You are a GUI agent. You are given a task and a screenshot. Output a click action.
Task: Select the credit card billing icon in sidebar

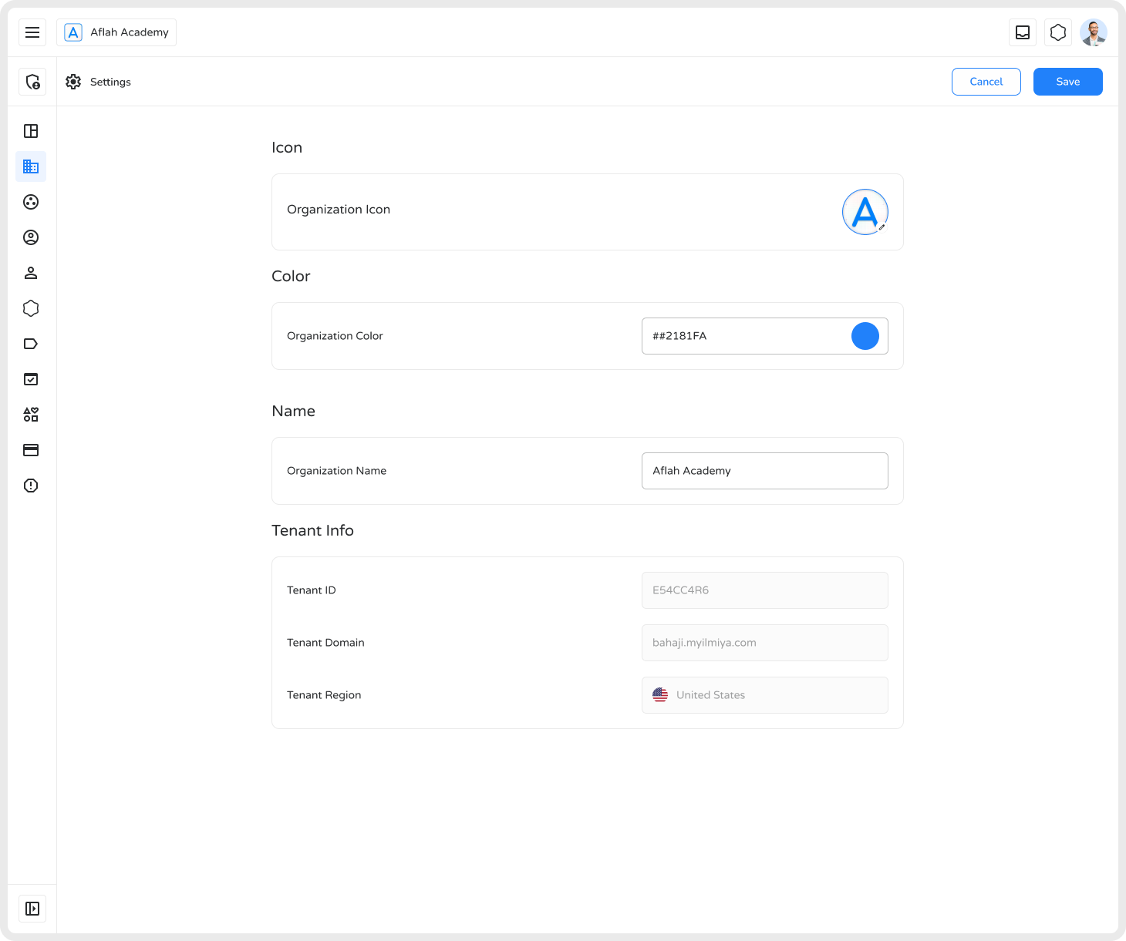click(31, 450)
